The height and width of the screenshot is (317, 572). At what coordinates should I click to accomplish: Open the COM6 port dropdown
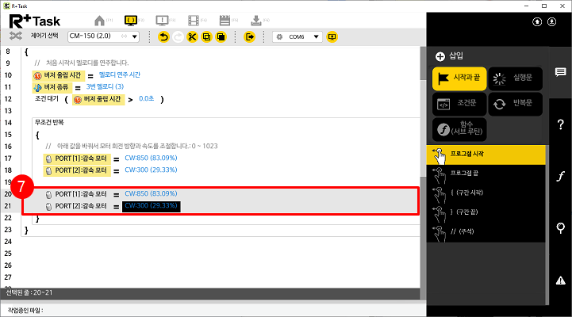[298, 36]
